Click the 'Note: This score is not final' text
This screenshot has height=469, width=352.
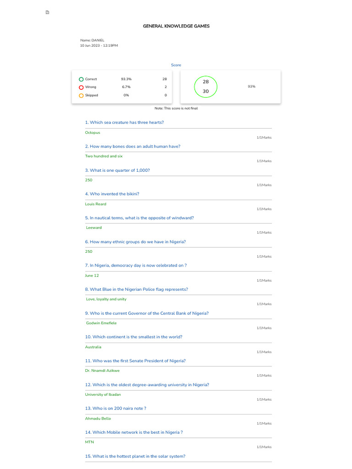click(176, 108)
